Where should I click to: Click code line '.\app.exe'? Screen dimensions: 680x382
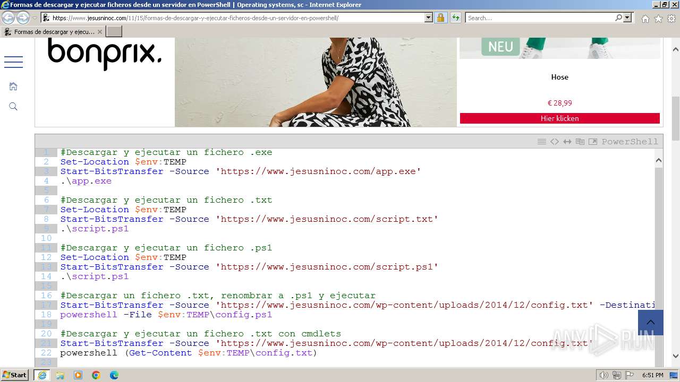[86, 181]
